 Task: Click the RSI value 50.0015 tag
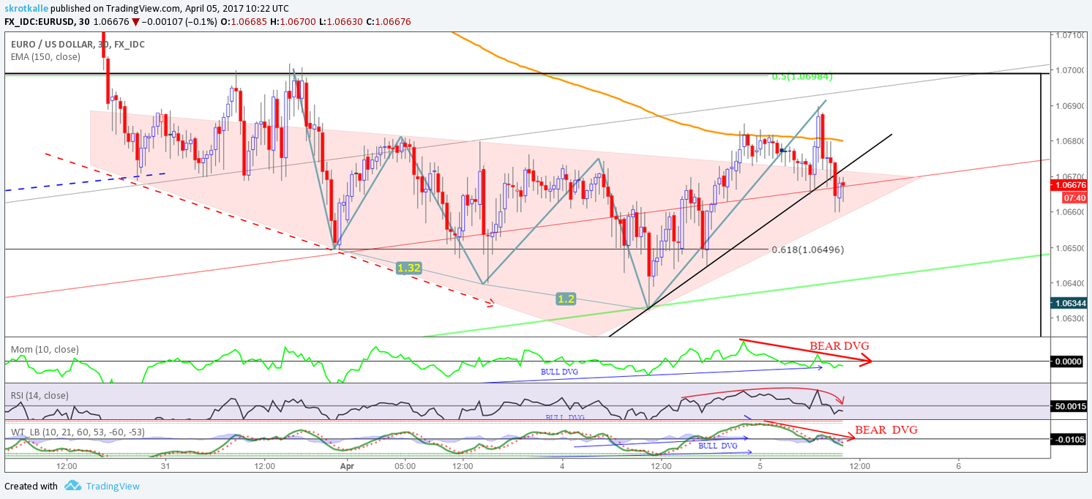[x=1071, y=406]
